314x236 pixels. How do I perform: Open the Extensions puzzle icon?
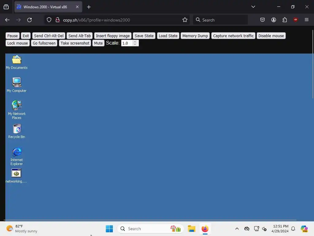tap(285, 20)
